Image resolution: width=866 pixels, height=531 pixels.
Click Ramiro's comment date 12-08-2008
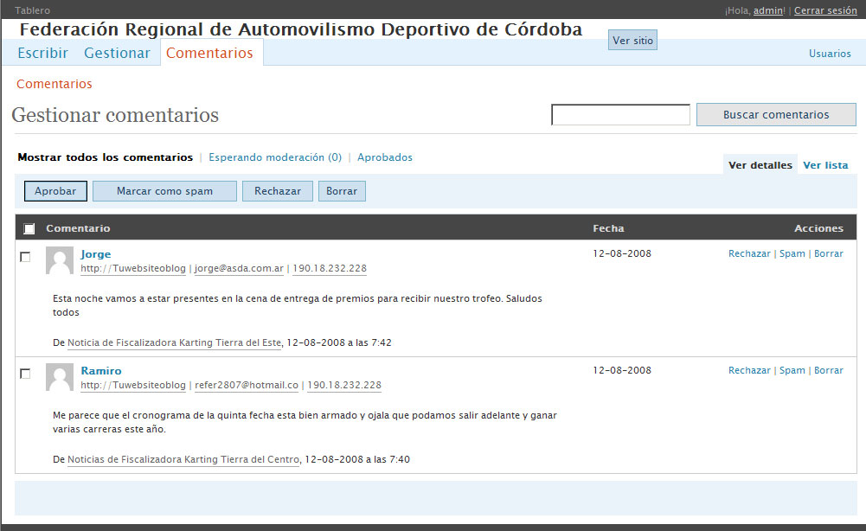[622, 370]
